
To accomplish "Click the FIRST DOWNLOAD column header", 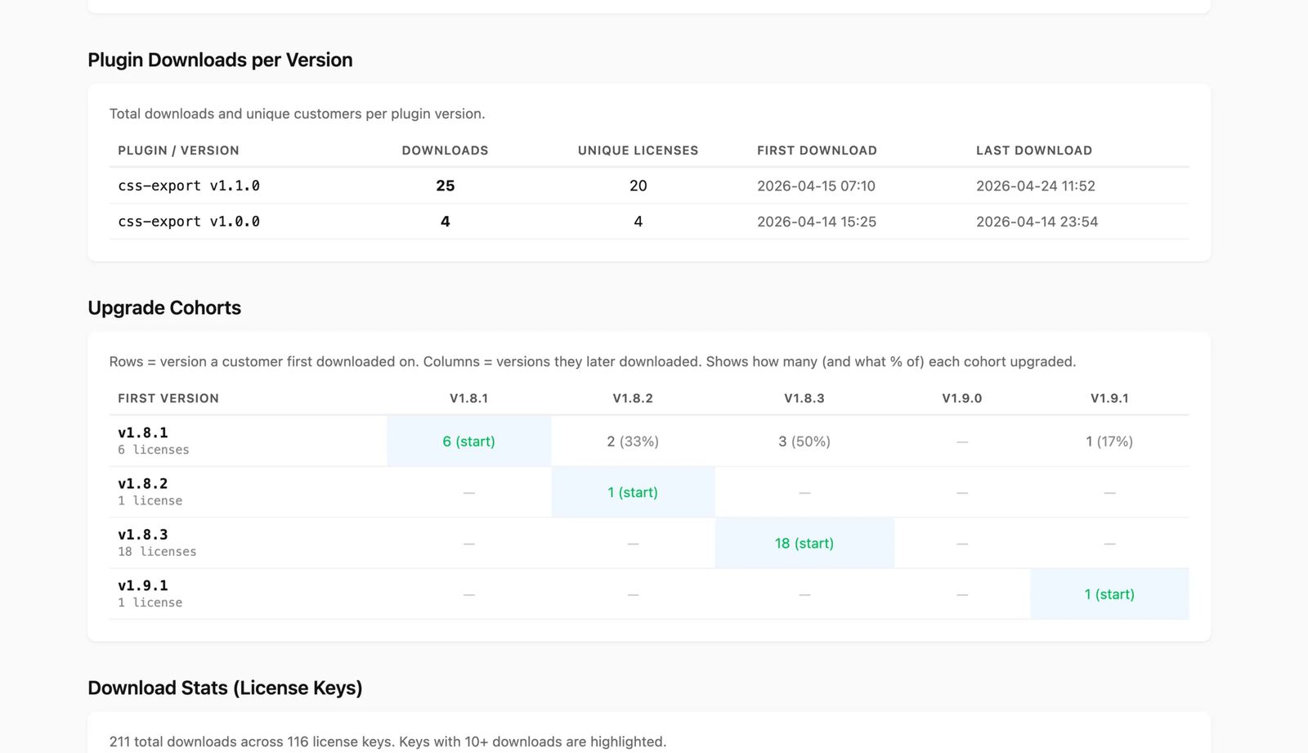I will pyautogui.click(x=817, y=150).
